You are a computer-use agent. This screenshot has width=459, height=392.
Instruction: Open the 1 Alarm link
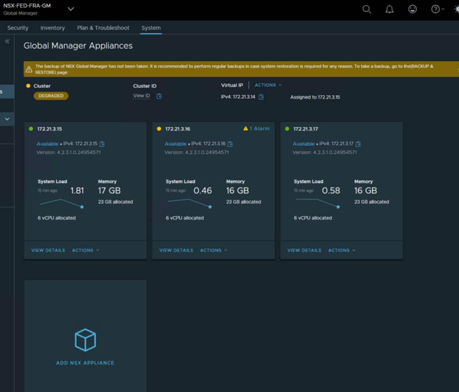click(x=259, y=128)
